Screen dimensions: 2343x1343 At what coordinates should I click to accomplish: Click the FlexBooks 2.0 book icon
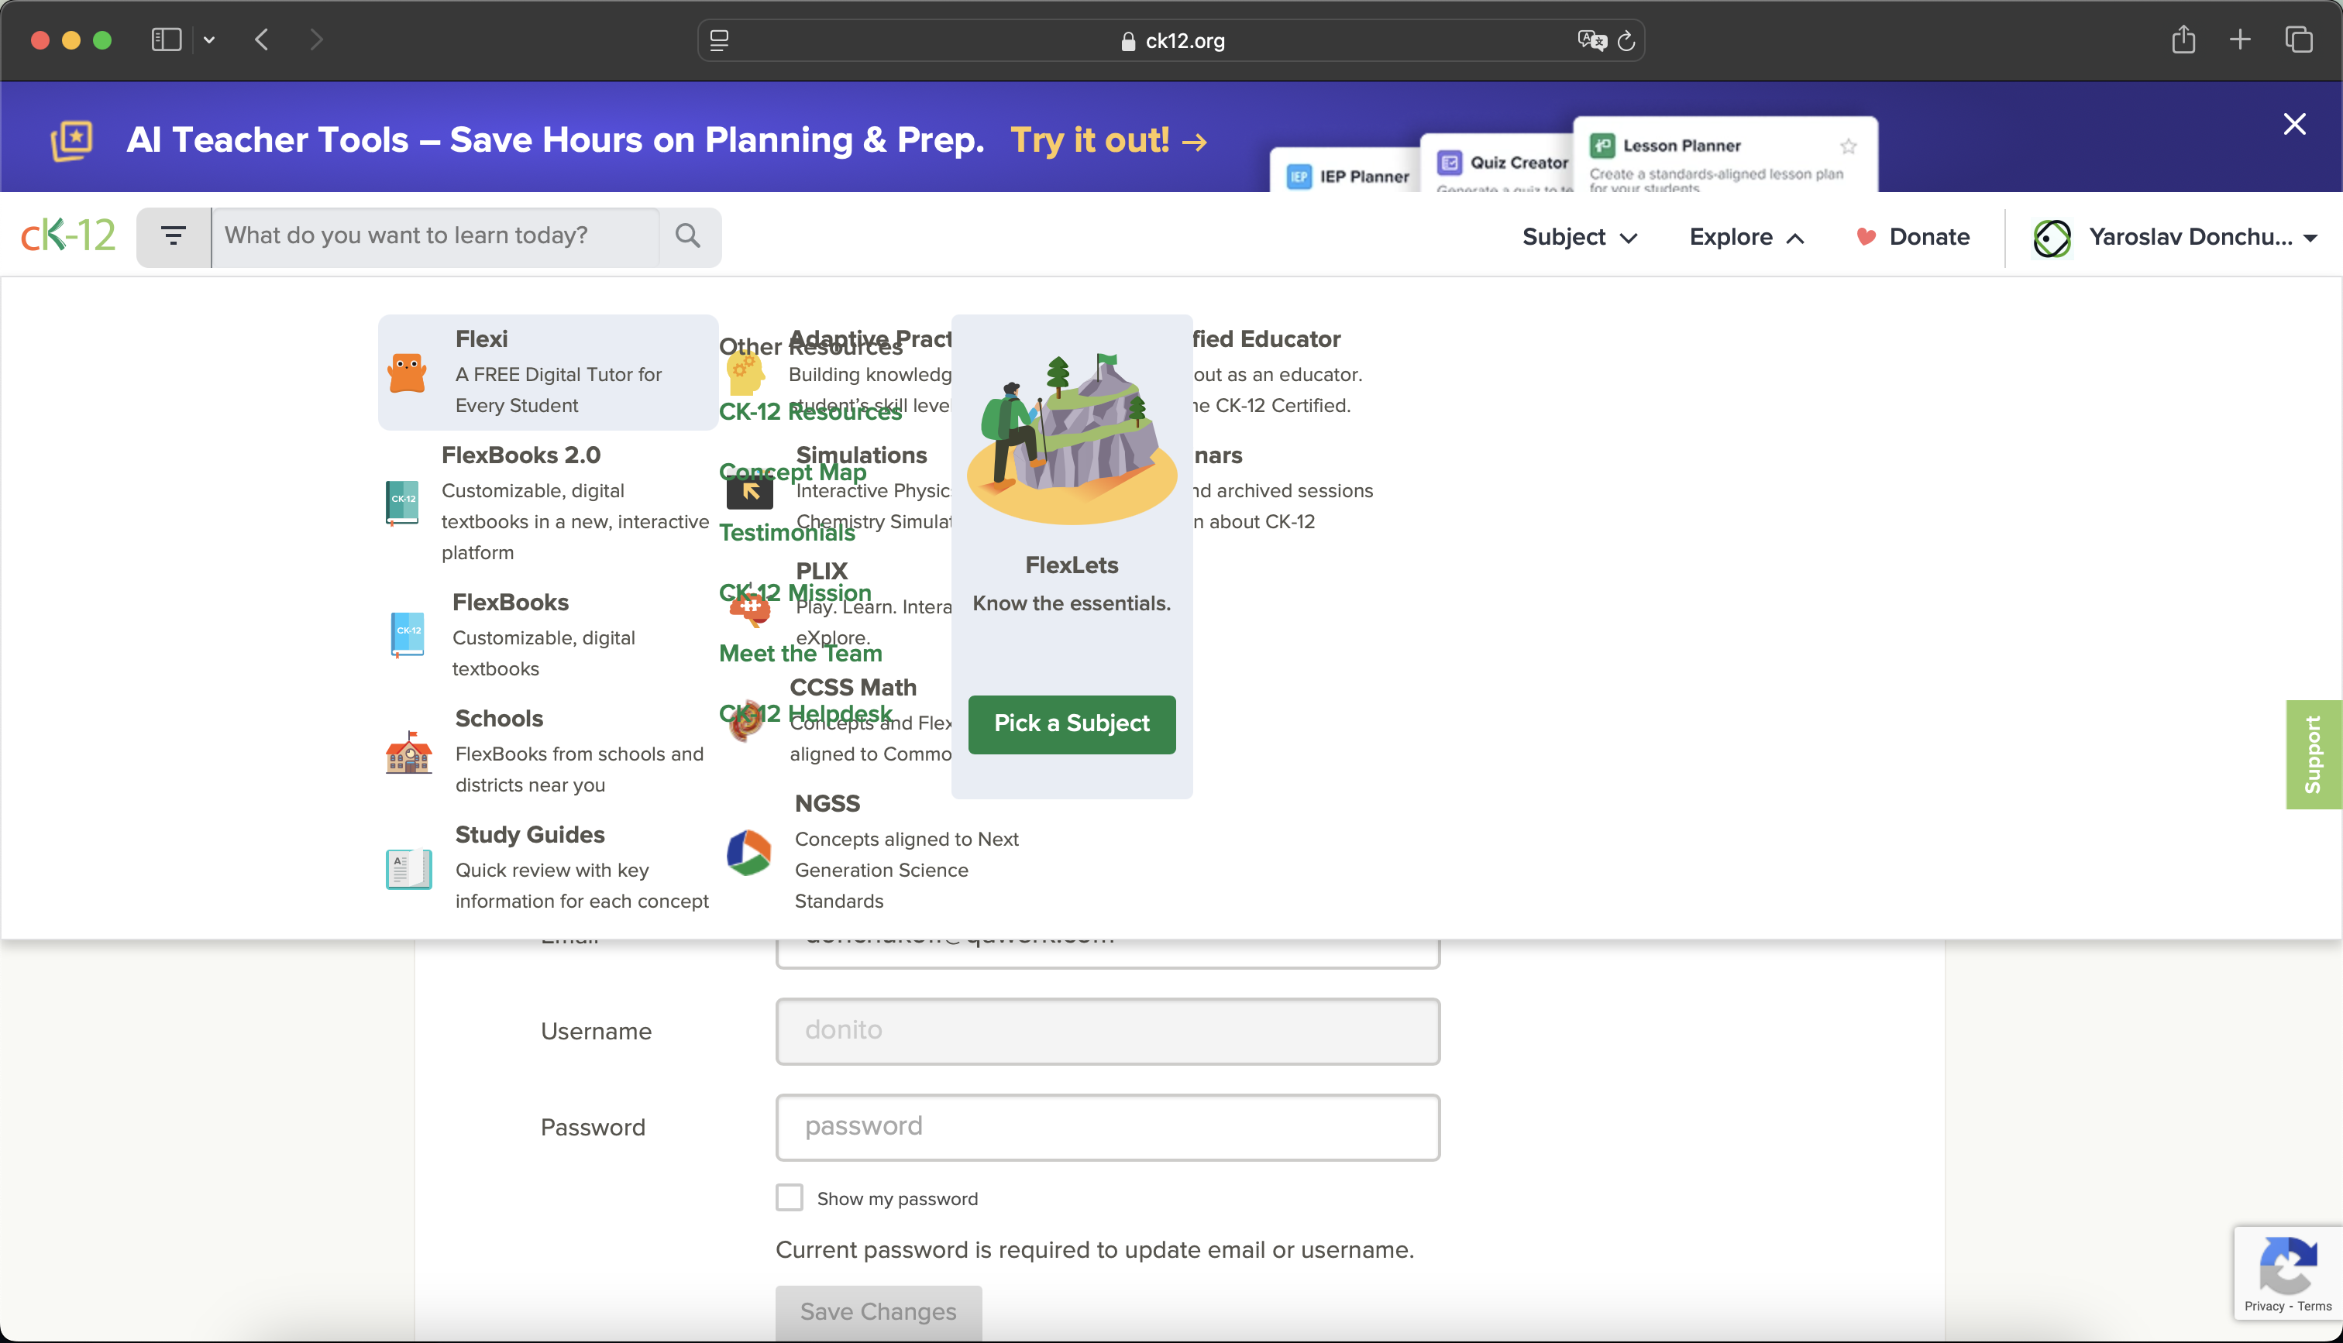[402, 503]
